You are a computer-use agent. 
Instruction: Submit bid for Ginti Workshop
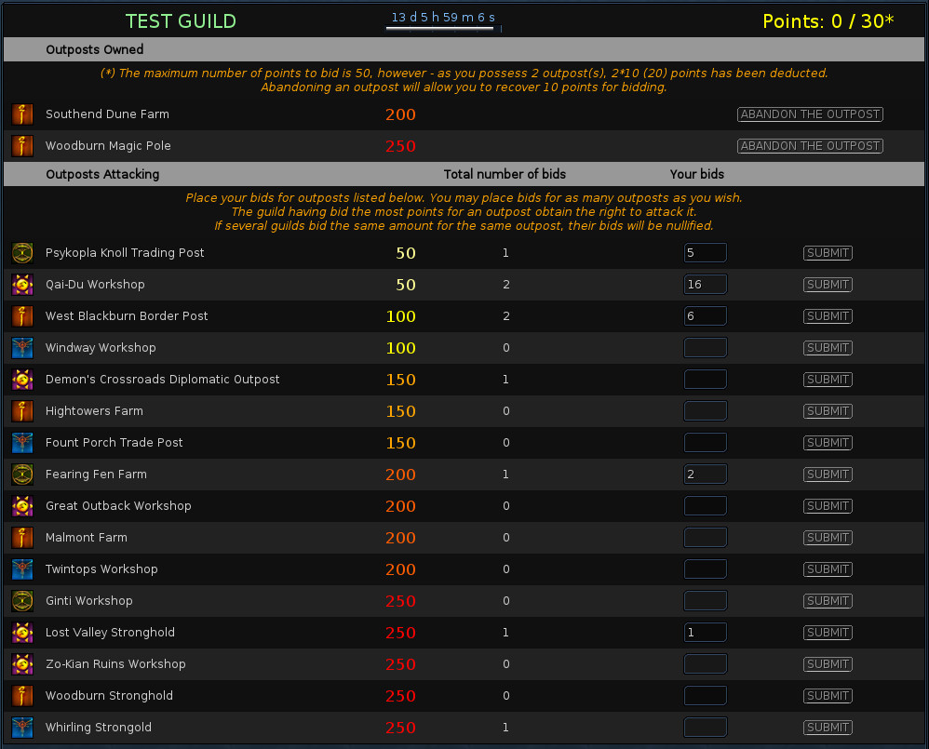[x=828, y=601]
